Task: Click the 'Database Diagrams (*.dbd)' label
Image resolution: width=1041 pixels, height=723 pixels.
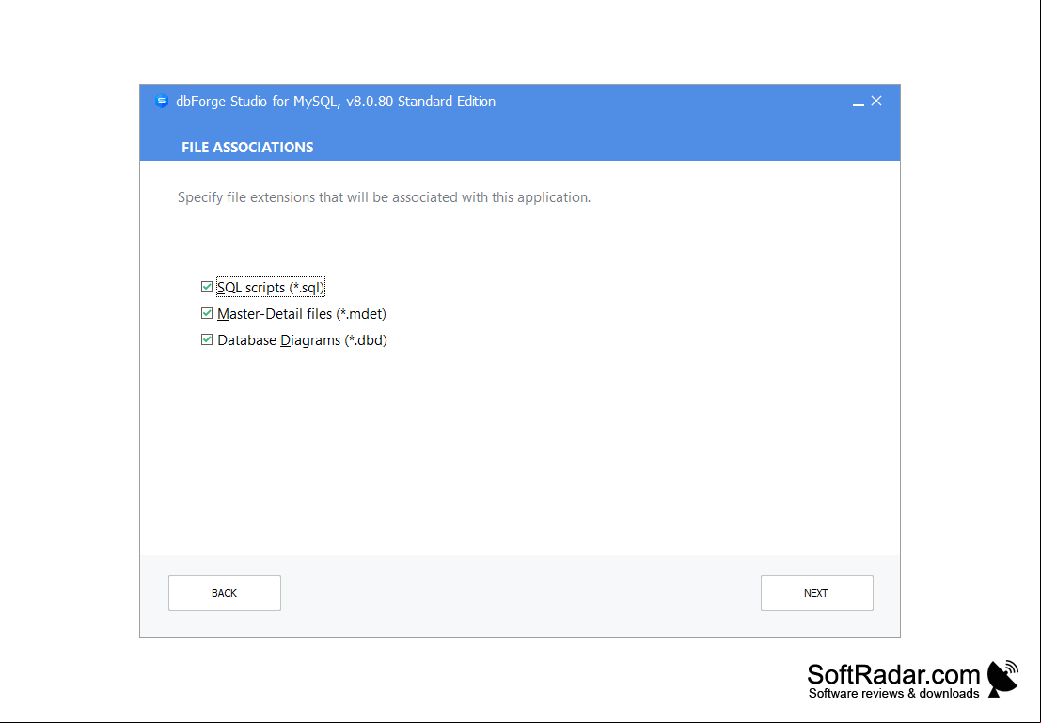Action: 302,340
